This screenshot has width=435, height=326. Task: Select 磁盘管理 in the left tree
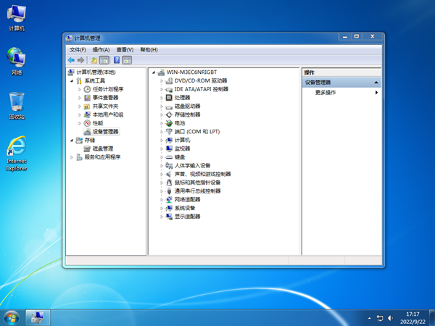pyautogui.click(x=103, y=149)
